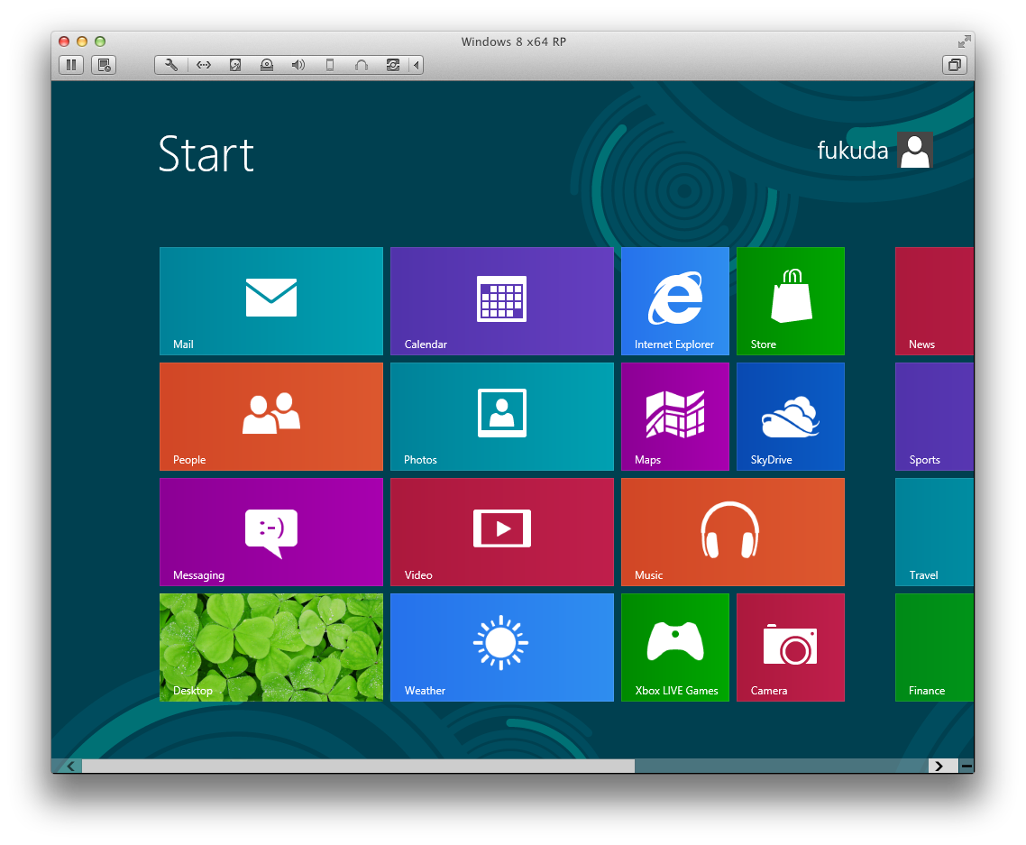The image size is (1026, 845).
Task: Click the network adapter icon
Action: click(204, 65)
